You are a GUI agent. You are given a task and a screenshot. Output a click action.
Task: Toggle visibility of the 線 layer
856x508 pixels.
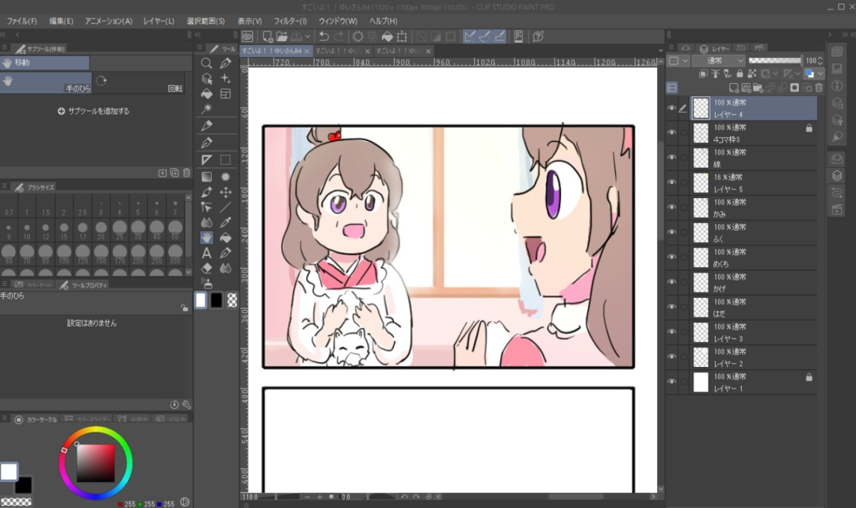click(x=671, y=158)
